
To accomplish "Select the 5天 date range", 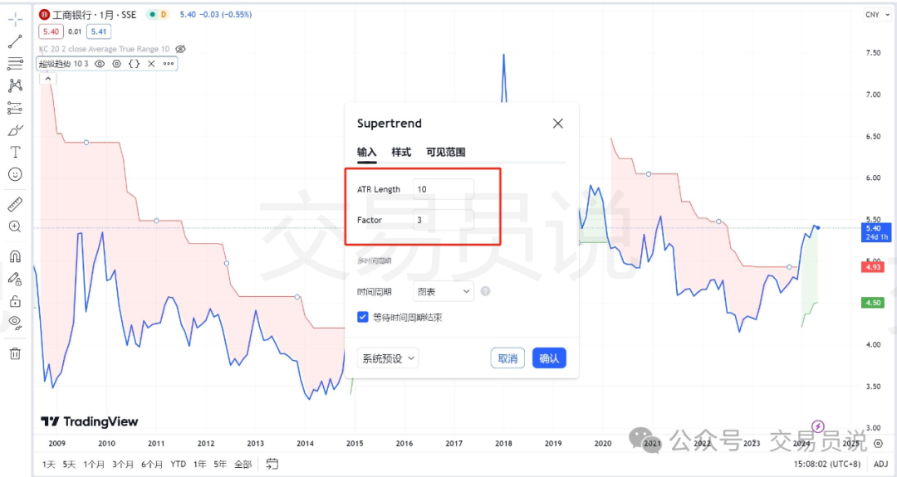I will click(x=69, y=465).
